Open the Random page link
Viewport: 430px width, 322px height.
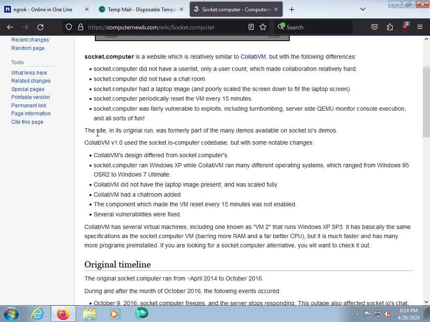[28, 48]
